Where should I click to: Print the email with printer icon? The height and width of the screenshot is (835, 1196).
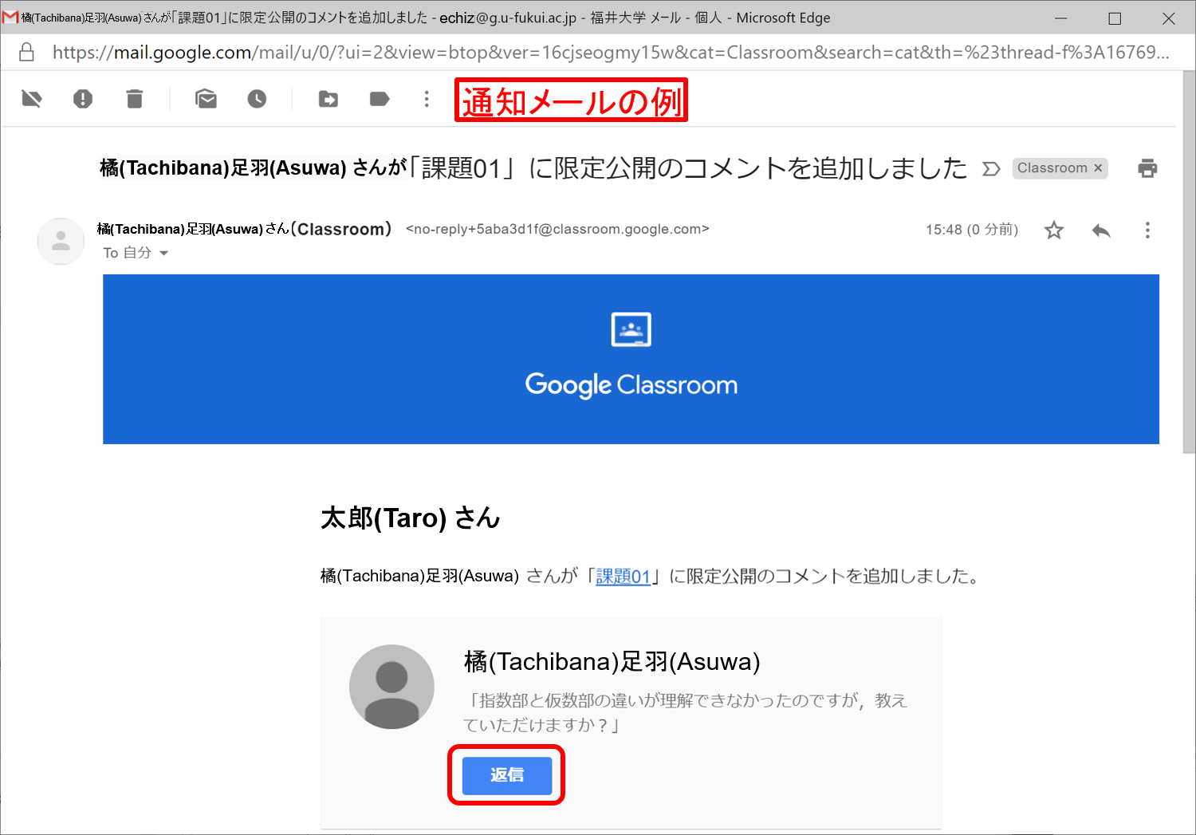(1147, 168)
